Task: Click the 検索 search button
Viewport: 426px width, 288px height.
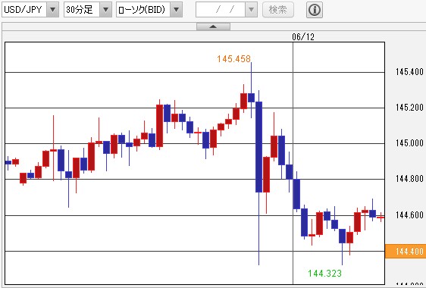Action: tap(278, 10)
